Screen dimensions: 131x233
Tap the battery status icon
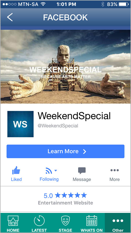(x=124, y=4)
